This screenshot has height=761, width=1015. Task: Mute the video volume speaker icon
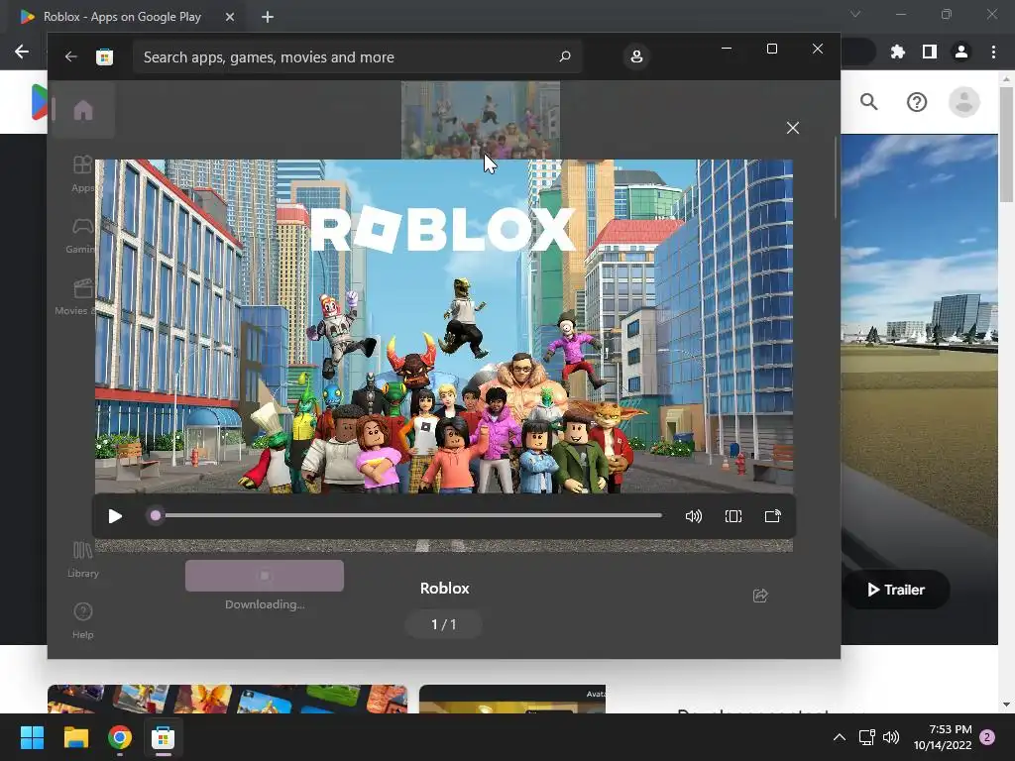pos(693,516)
